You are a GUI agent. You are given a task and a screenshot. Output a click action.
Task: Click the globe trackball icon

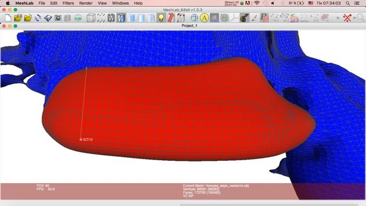click(x=194, y=18)
